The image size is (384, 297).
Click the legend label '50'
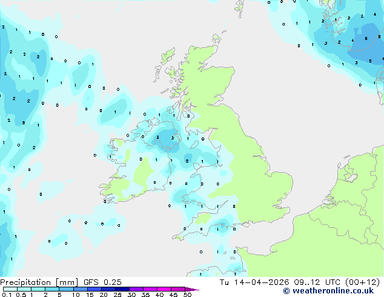coord(187,295)
